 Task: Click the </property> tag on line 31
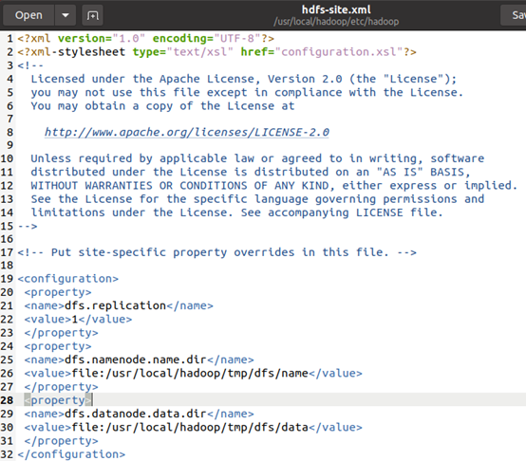[x=61, y=441]
